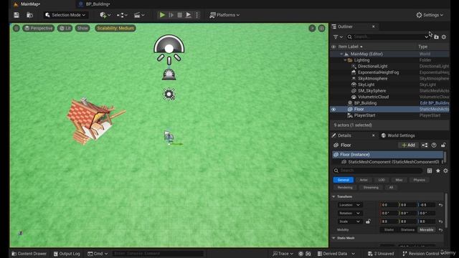Select SM_SkySphere in the Outliner

tap(372, 91)
